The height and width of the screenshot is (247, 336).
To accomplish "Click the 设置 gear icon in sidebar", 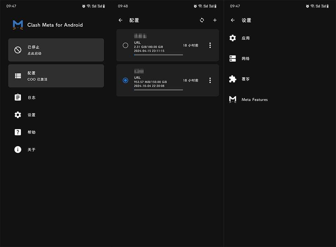I will tap(18, 115).
